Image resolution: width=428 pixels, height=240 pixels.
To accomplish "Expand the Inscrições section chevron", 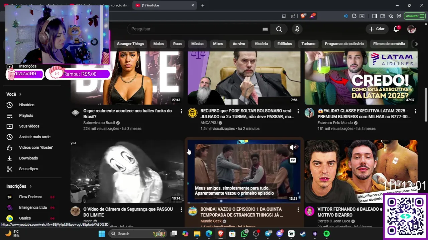I will click(x=30, y=186).
